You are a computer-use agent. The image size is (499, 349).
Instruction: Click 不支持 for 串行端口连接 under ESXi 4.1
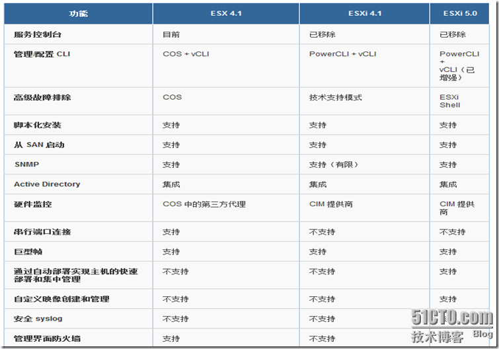[322, 232]
